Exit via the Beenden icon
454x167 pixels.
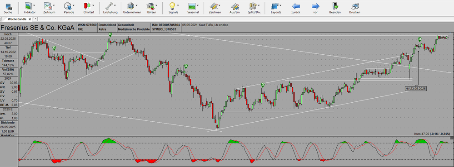[x=335, y=6]
